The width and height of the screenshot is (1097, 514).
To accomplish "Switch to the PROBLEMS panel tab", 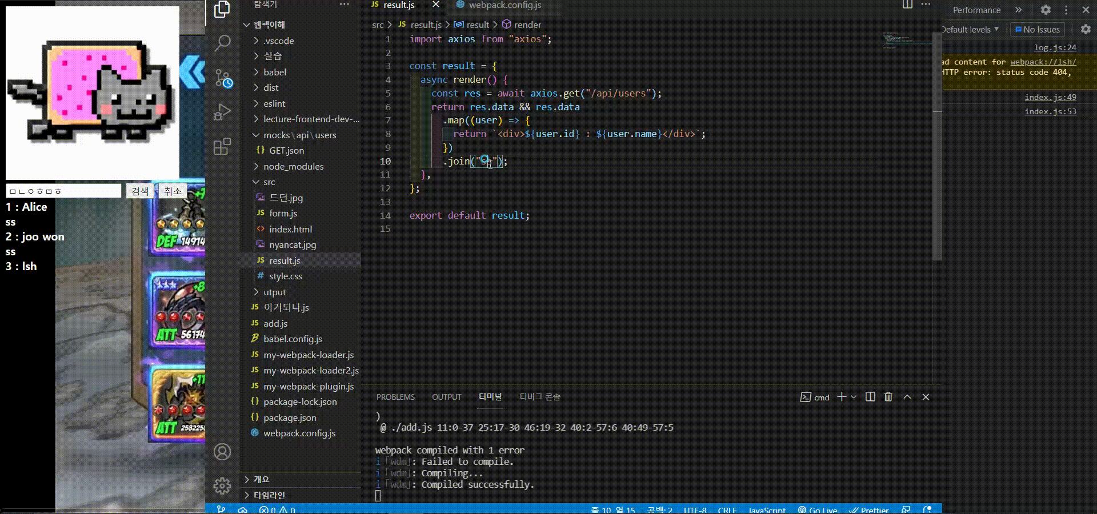I will [395, 397].
